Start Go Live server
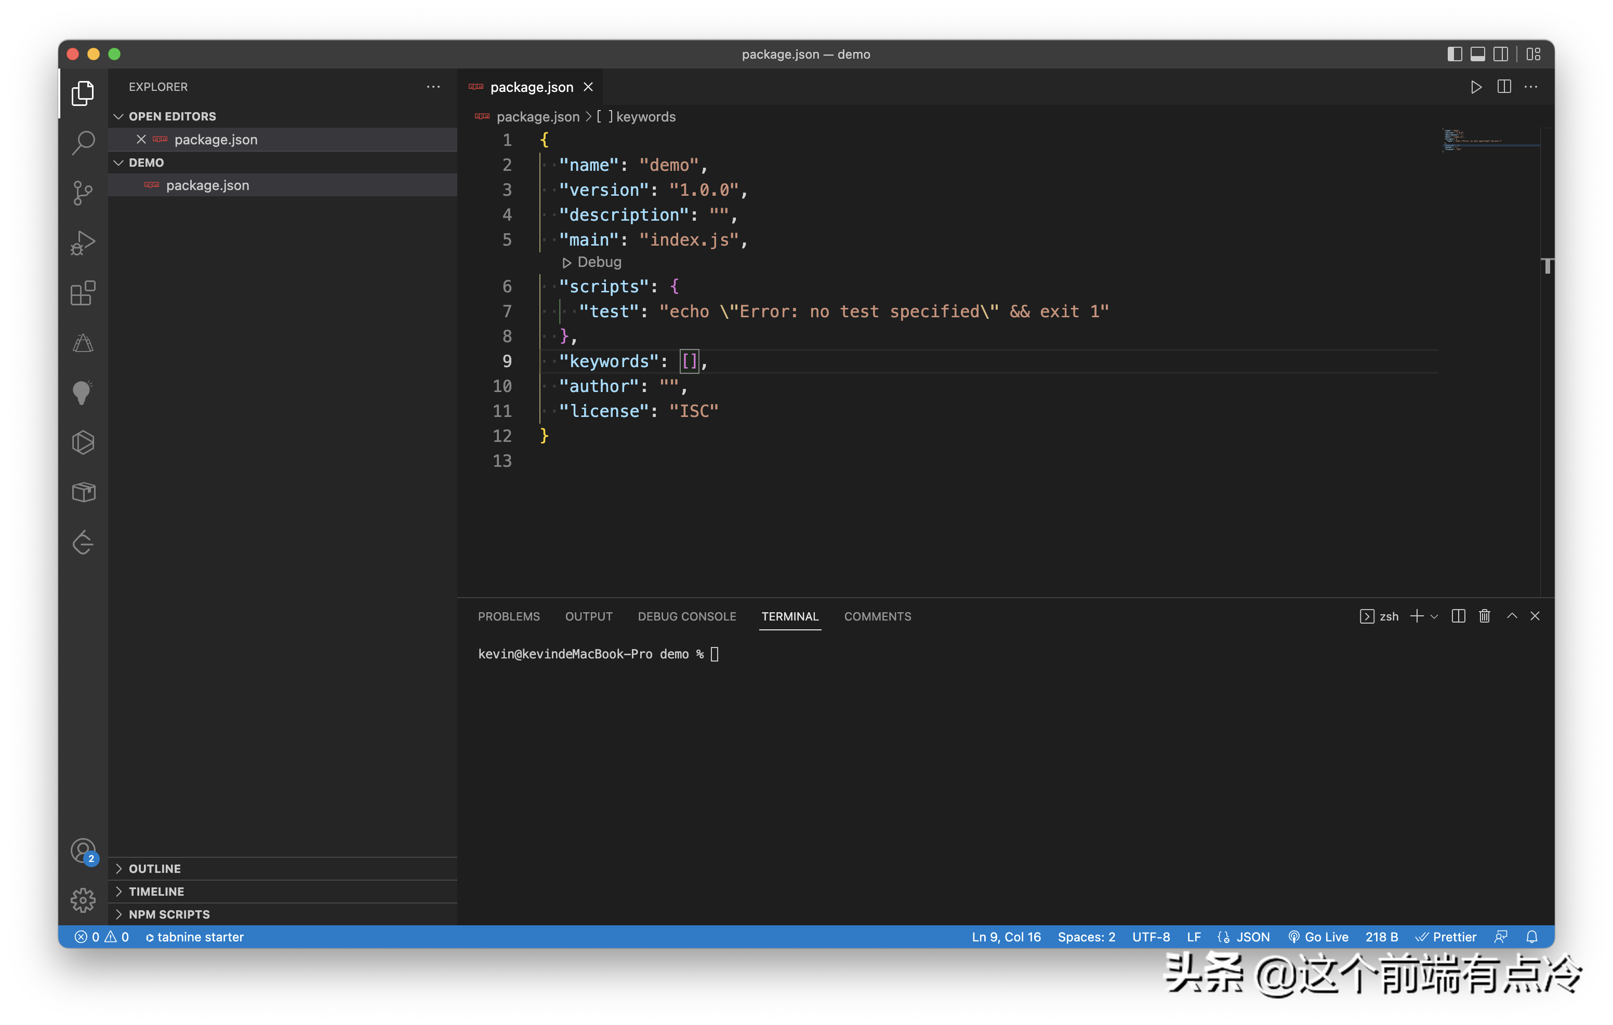 pyautogui.click(x=1318, y=937)
